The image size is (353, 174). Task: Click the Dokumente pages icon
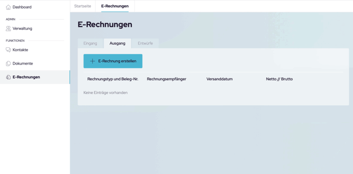tap(8, 64)
